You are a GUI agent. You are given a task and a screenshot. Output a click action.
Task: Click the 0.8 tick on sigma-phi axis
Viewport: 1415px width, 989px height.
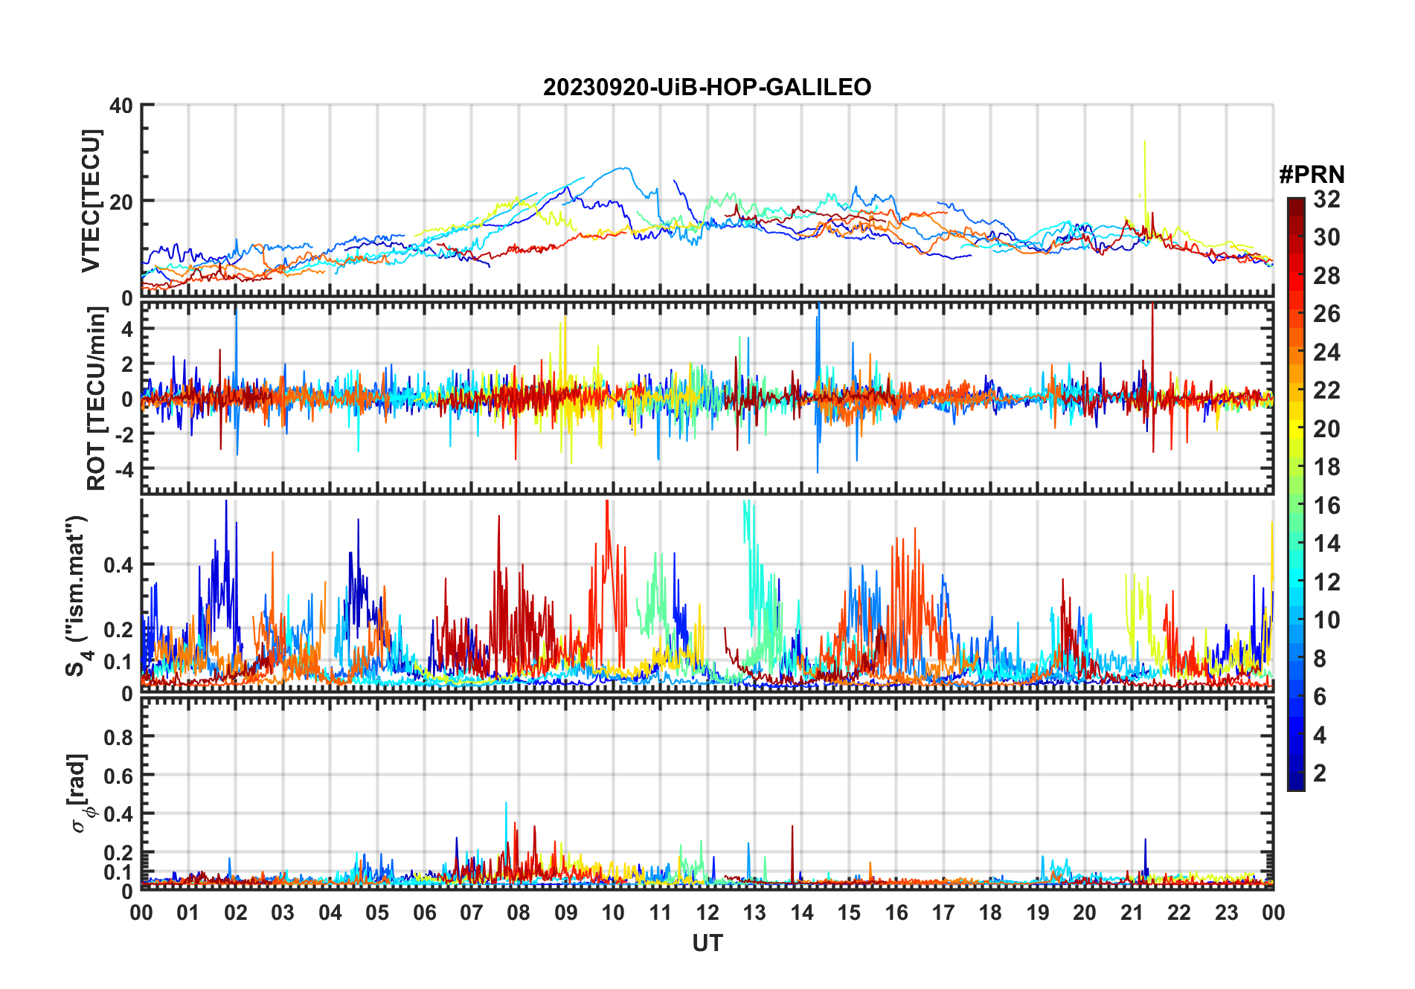pyautogui.click(x=118, y=737)
